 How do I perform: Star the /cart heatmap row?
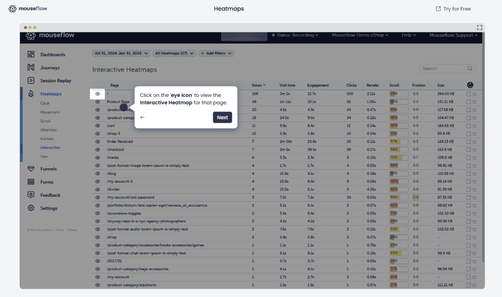(x=474, y=126)
